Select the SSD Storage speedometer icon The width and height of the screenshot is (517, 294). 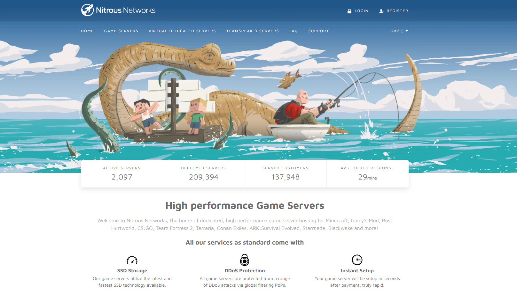point(132,260)
